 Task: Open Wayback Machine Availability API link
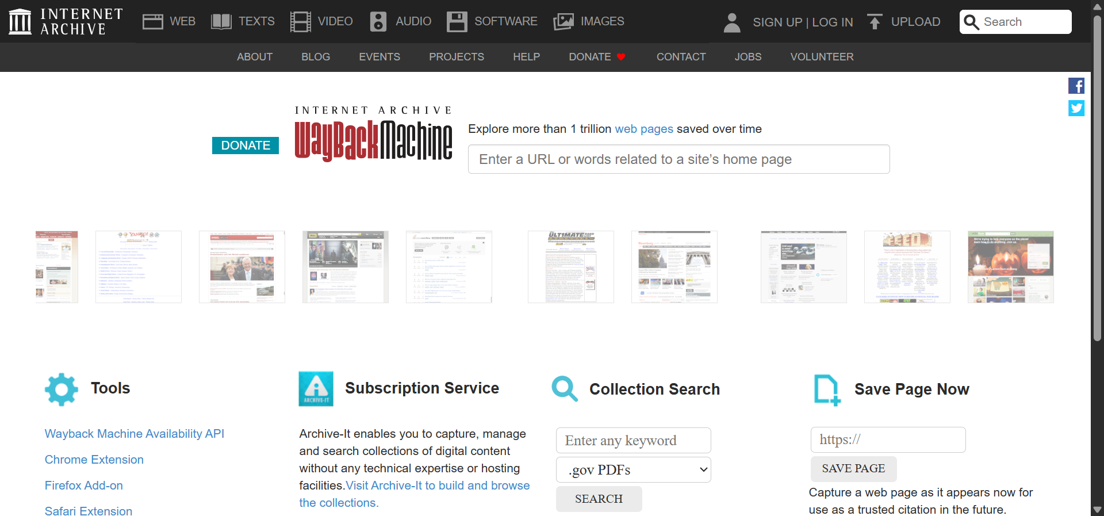(135, 434)
